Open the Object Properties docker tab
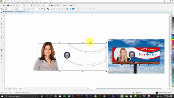This screenshot has height=98, width=174. coord(172,24)
